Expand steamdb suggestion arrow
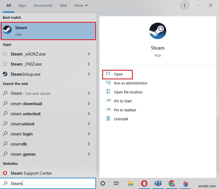The width and height of the screenshot is (219, 189). pyautogui.click(x=89, y=144)
